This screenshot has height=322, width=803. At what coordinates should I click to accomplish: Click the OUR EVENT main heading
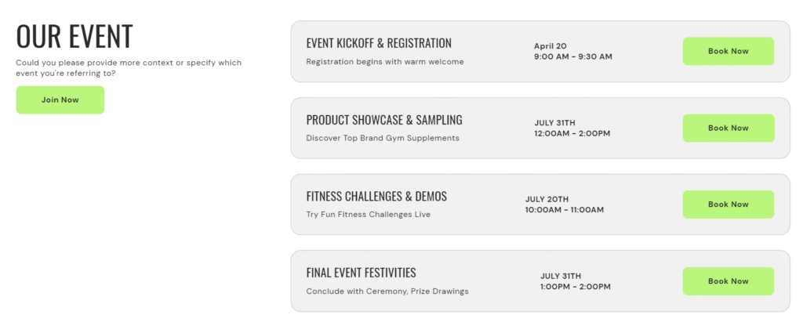tap(74, 36)
